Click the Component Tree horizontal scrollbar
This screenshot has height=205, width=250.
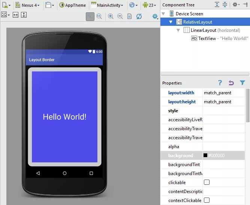(x=205, y=74)
